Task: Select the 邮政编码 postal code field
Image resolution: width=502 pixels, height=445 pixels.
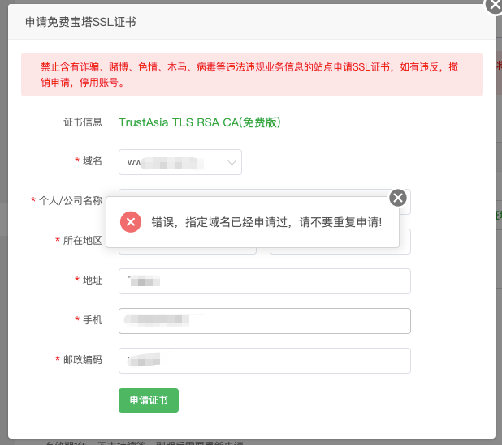Action: tap(264, 361)
